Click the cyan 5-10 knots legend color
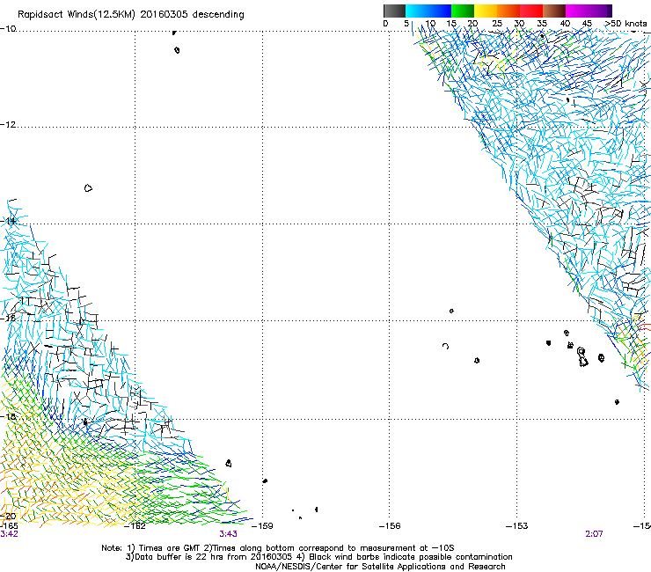 tap(417, 11)
